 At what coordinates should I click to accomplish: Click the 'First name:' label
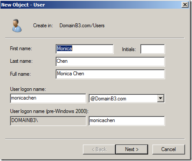(21, 48)
